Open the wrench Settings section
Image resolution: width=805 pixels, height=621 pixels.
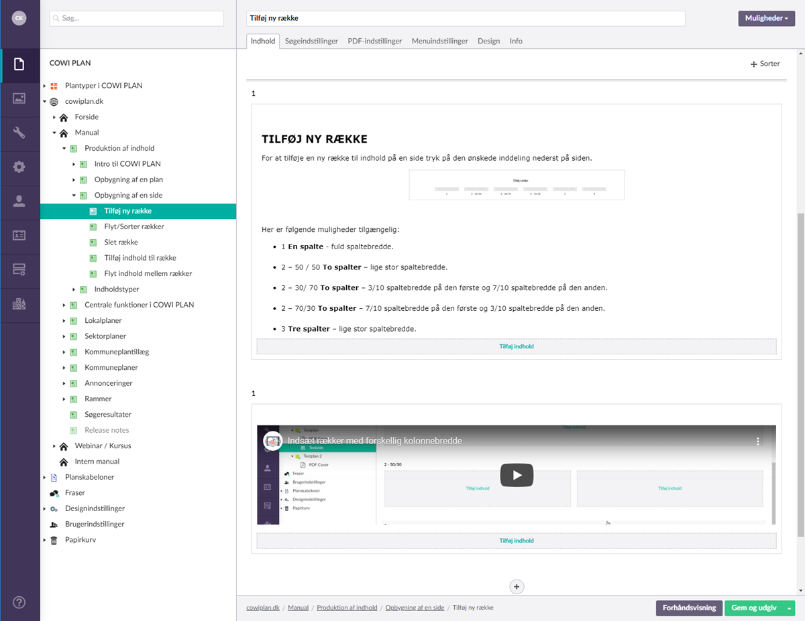pos(19,133)
